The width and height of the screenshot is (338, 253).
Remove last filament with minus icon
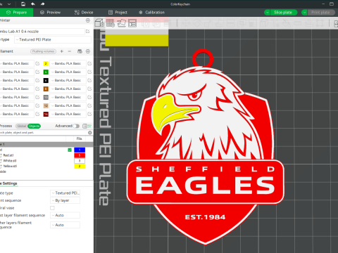(x=70, y=51)
